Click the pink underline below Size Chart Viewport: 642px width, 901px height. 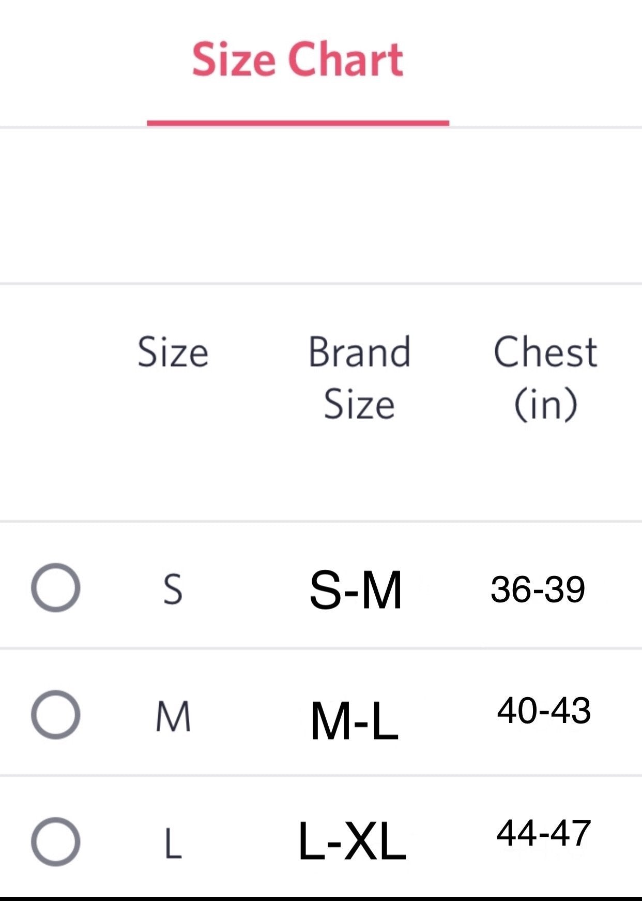coord(298,121)
